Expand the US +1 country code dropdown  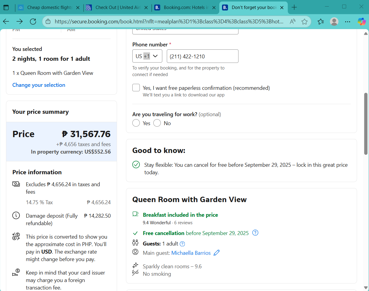coord(147,56)
